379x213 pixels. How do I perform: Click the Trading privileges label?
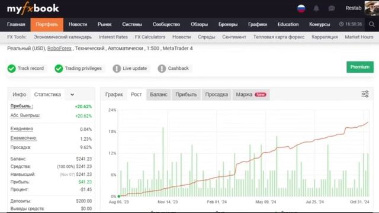pyautogui.click(x=83, y=69)
